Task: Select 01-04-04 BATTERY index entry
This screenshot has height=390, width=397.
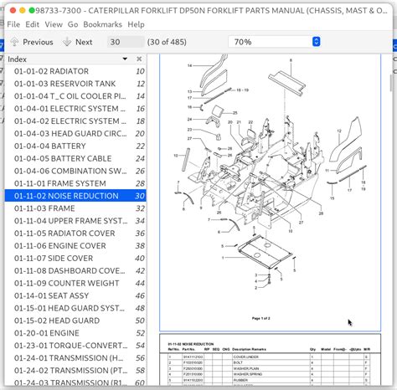Action: (x=75, y=146)
